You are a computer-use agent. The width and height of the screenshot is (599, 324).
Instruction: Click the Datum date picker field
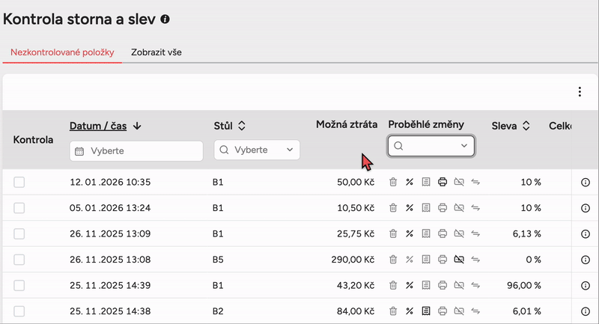click(x=136, y=150)
